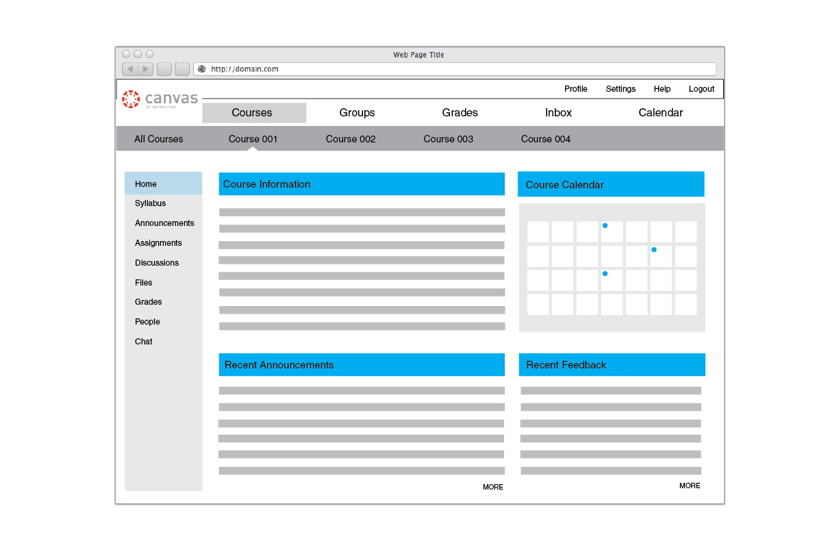This screenshot has height=543, width=839.
Task: Open Grades in the course sidebar
Action: 149,302
